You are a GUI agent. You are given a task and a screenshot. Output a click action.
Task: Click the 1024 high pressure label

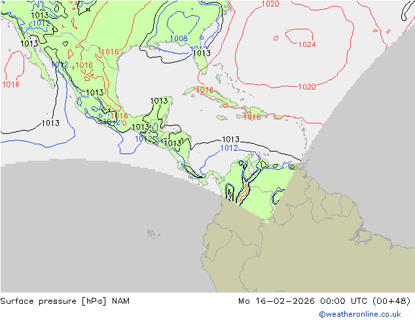pyautogui.click(x=307, y=44)
